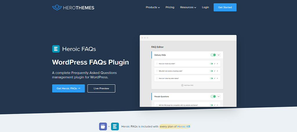Edit 'Why did I not receive a tracking code?' using the pencil icon

[x=215, y=71]
